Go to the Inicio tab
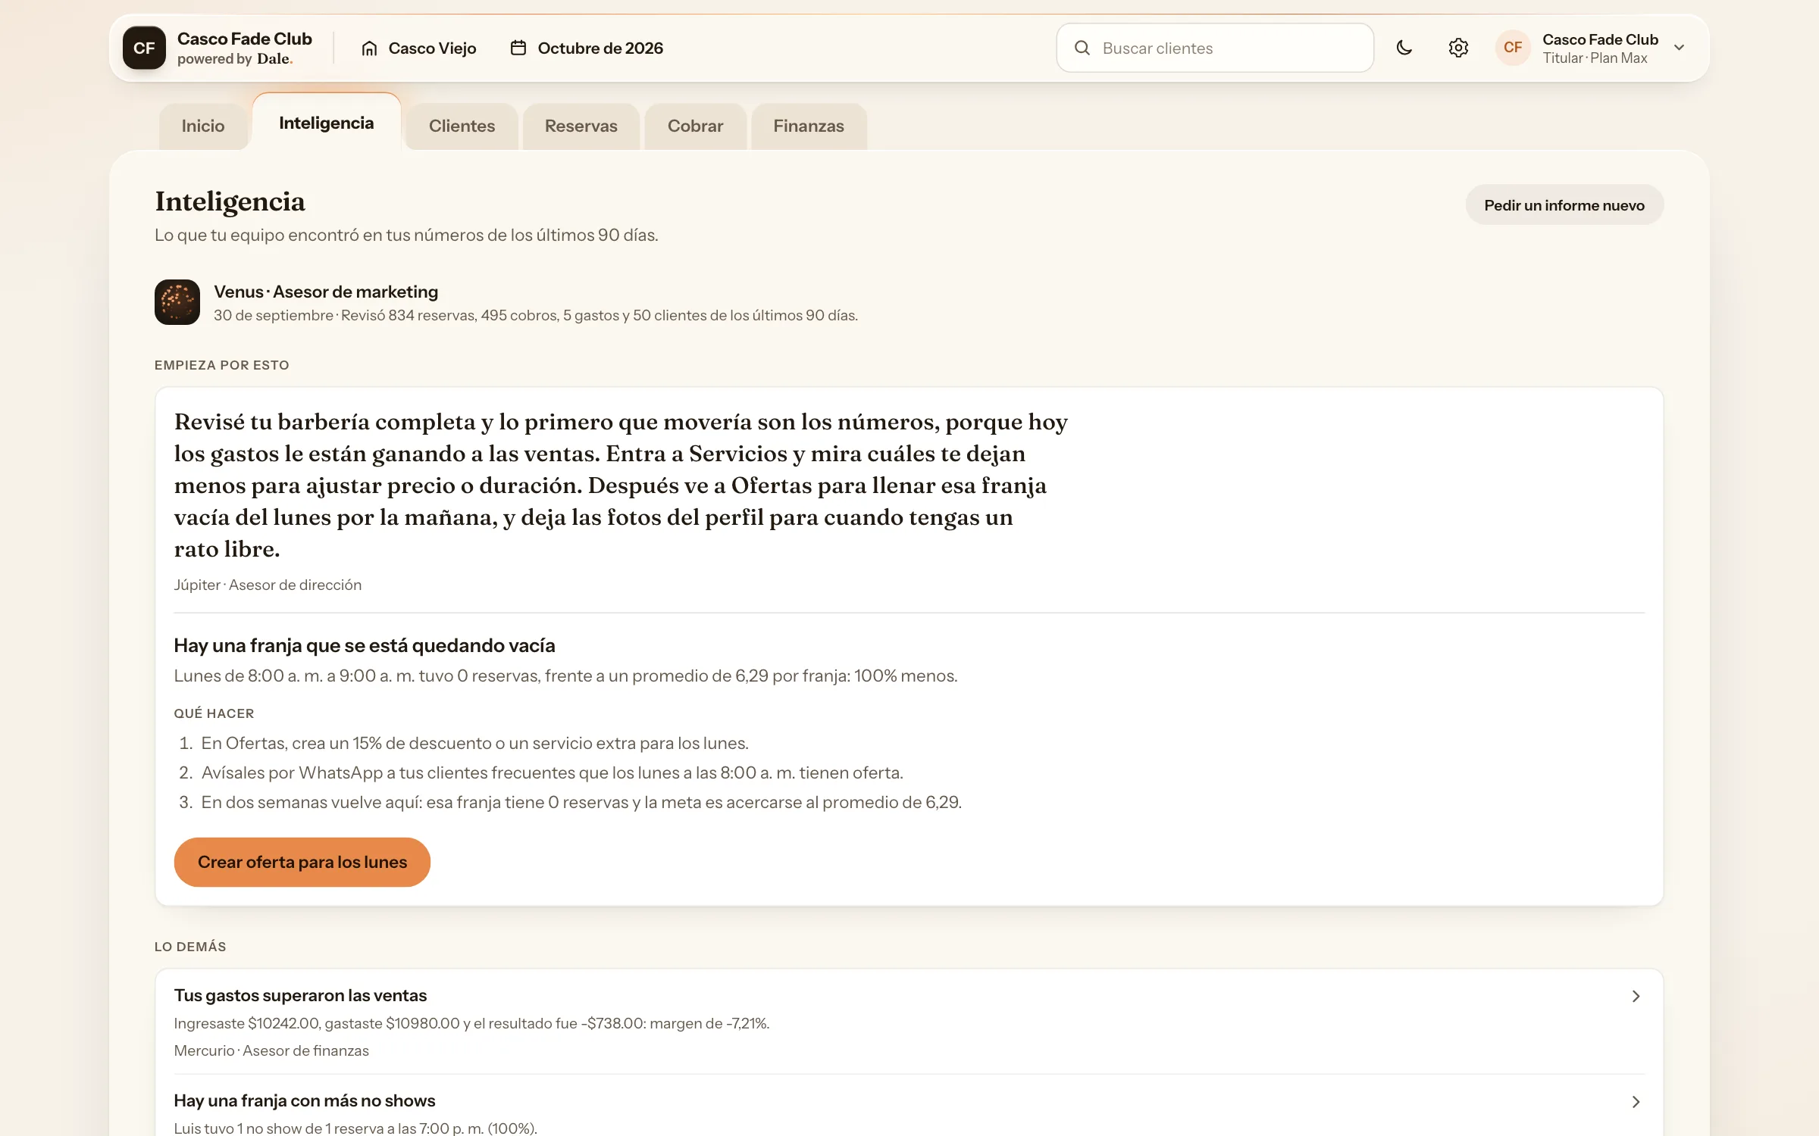This screenshot has width=1819, height=1136. click(203, 126)
